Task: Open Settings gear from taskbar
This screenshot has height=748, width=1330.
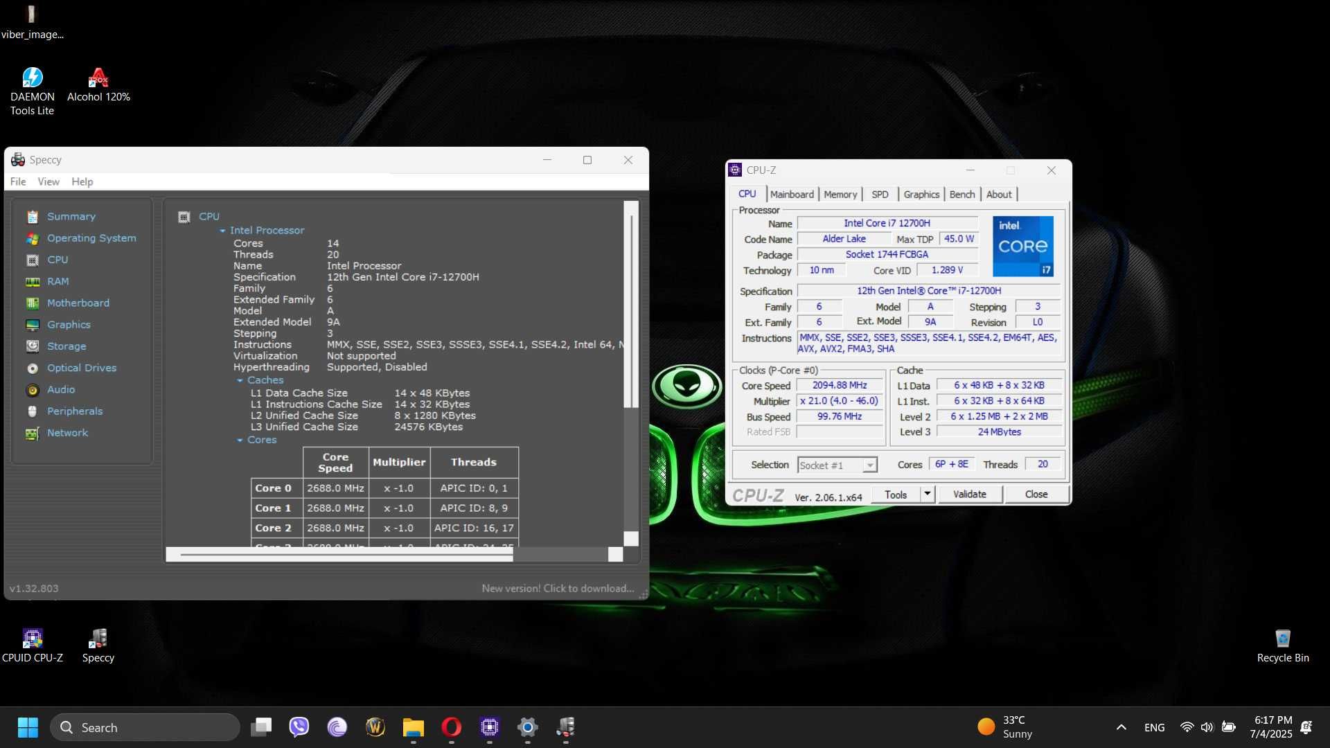Action: [x=528, y=727]
